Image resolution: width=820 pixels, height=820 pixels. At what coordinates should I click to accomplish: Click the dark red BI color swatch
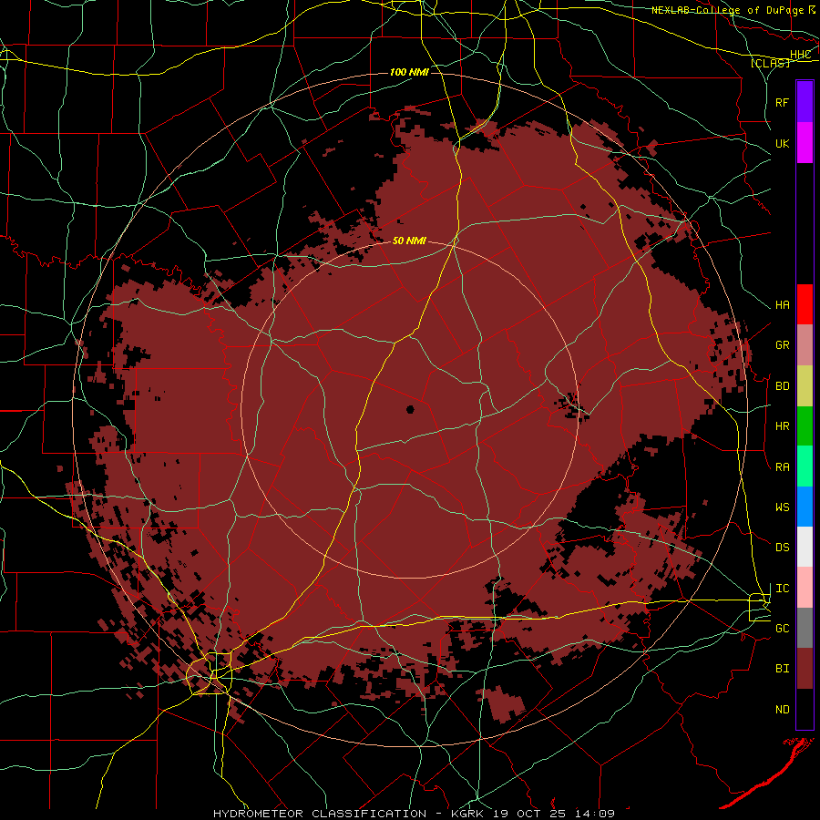805,669
